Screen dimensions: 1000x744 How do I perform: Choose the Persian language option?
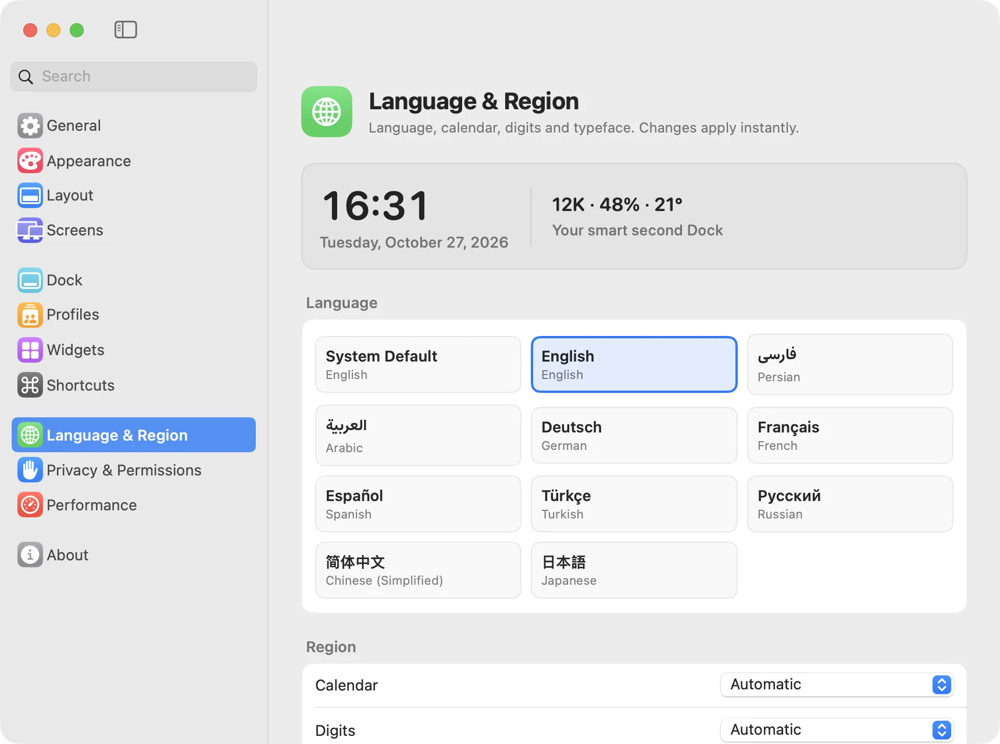[x=850, y=364]
